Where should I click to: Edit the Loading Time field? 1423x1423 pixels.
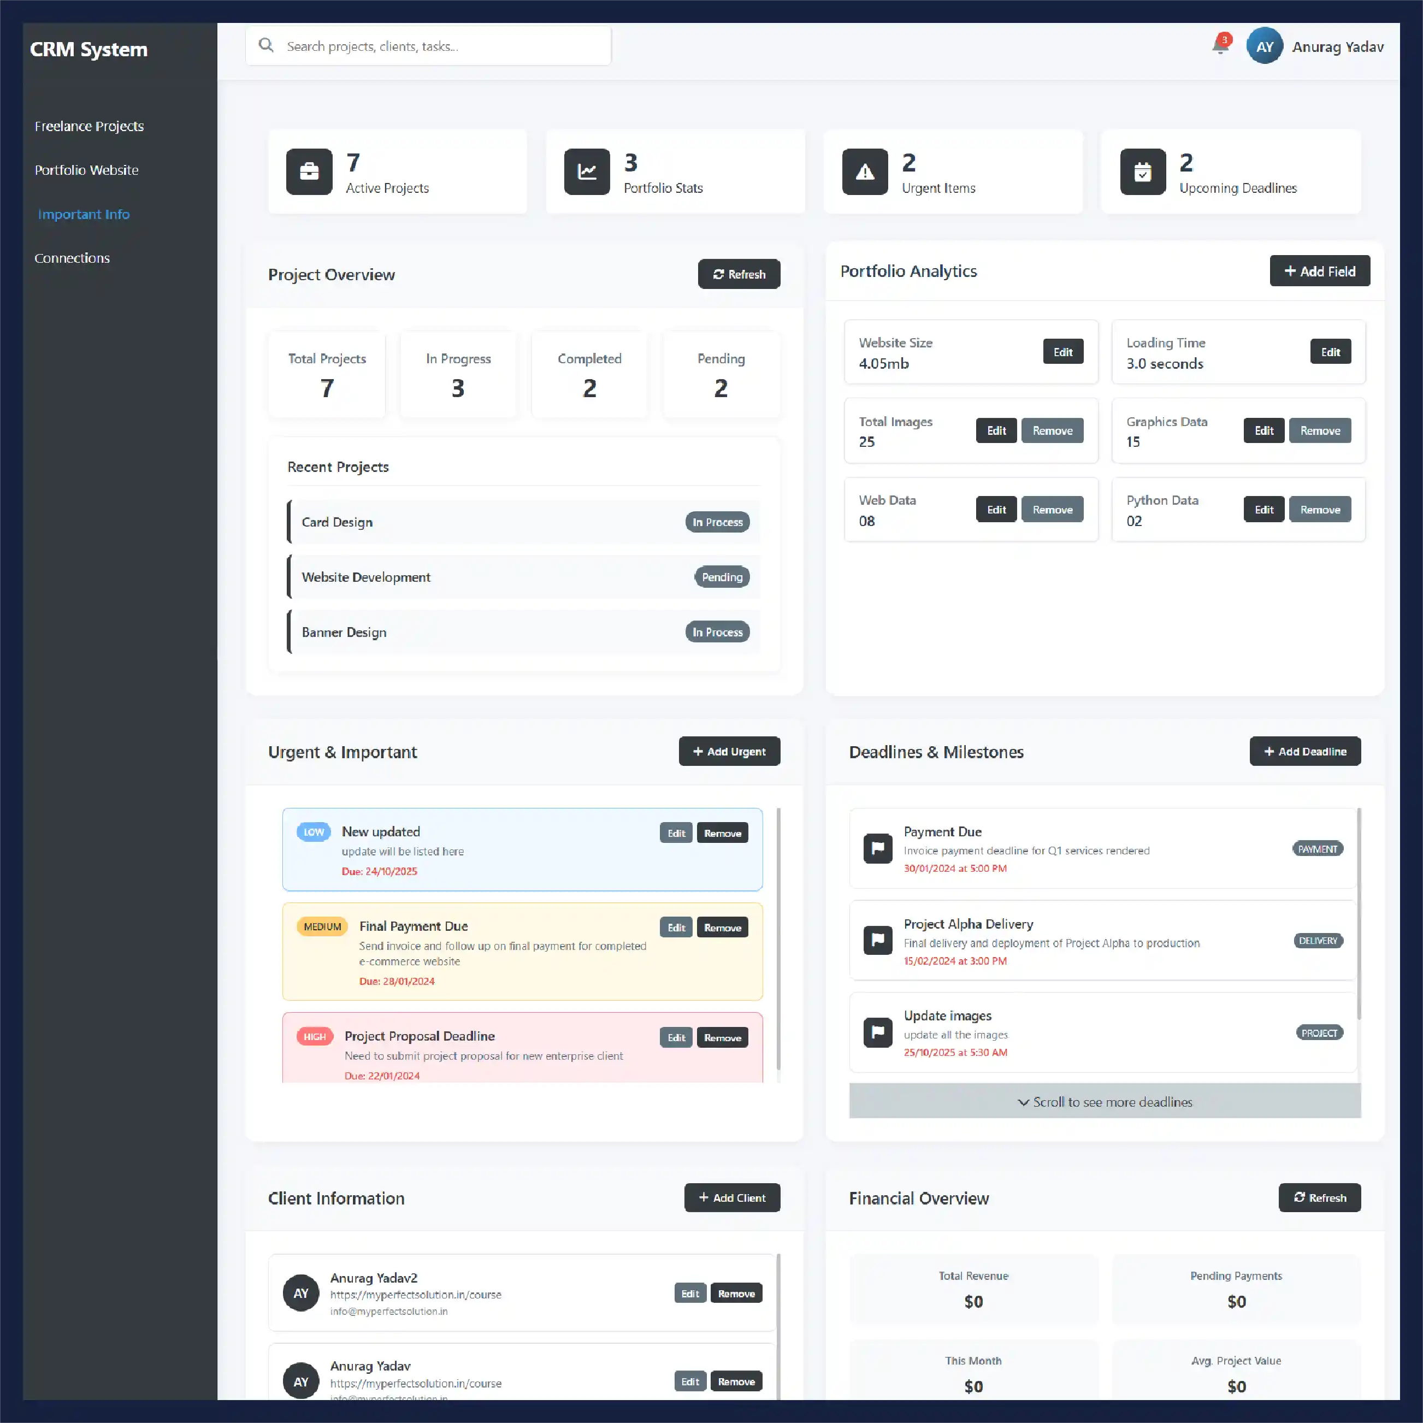1330,352
